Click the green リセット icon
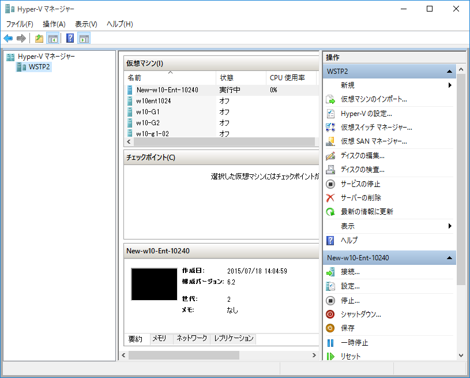470x378 pixels. click(330, 357)
